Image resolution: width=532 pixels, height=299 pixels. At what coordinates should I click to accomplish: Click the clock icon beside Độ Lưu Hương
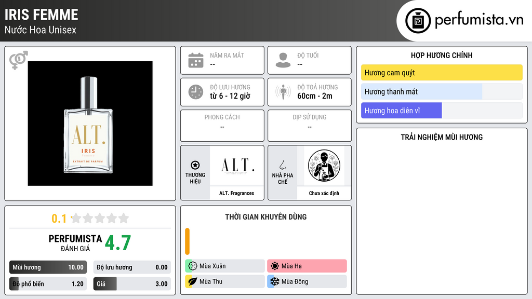pos(196,92)
